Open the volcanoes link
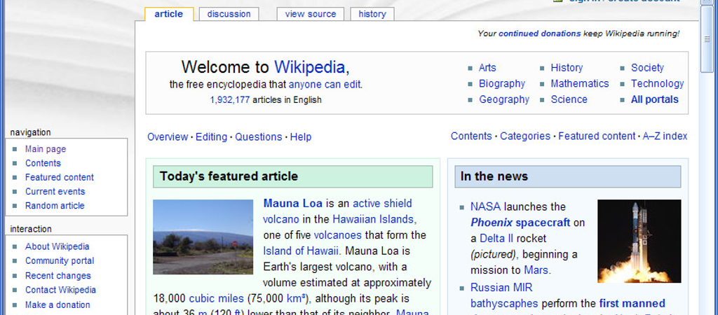The height and width of the screenshot is (315, 718). pyautogui.click(x=337, y=235)
